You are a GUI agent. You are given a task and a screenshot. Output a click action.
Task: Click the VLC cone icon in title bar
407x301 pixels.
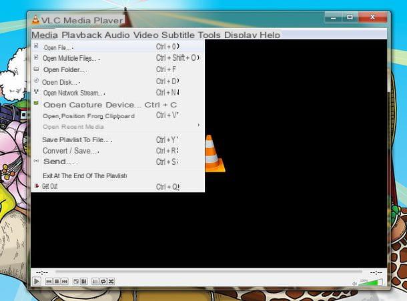click(x=36, y=20)
